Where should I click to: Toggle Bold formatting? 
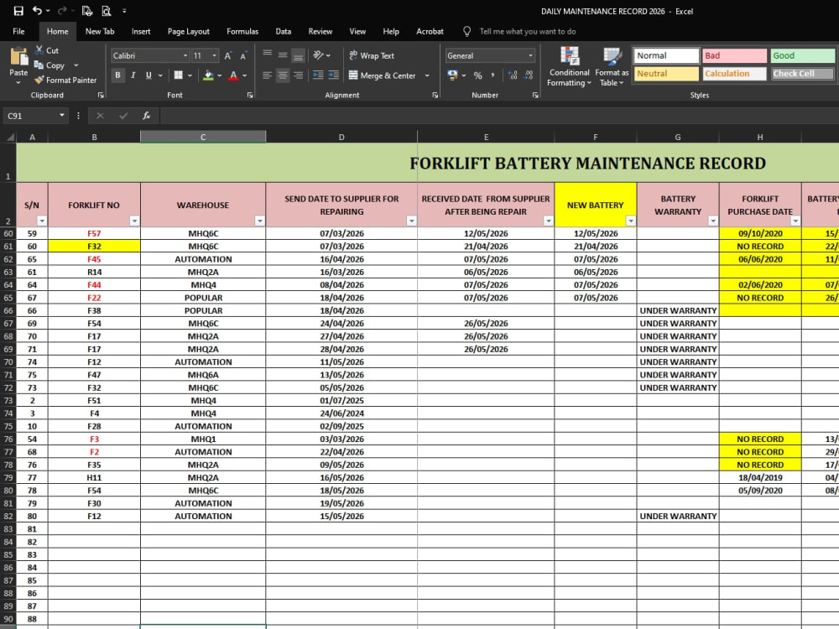[117, 75]
